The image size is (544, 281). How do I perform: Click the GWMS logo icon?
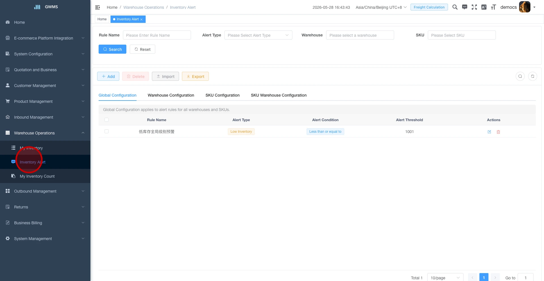(37, 7)
